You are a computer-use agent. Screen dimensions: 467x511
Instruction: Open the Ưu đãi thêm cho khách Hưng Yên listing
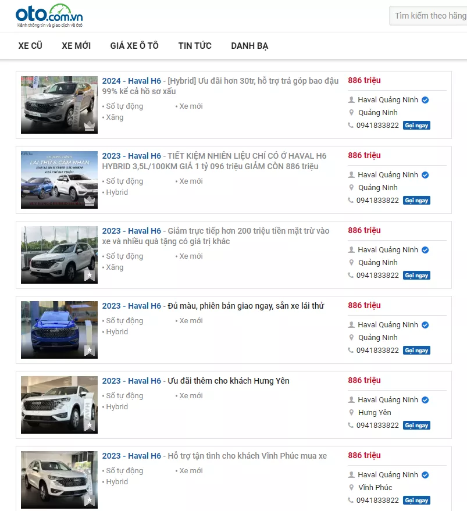coord(195,381)
